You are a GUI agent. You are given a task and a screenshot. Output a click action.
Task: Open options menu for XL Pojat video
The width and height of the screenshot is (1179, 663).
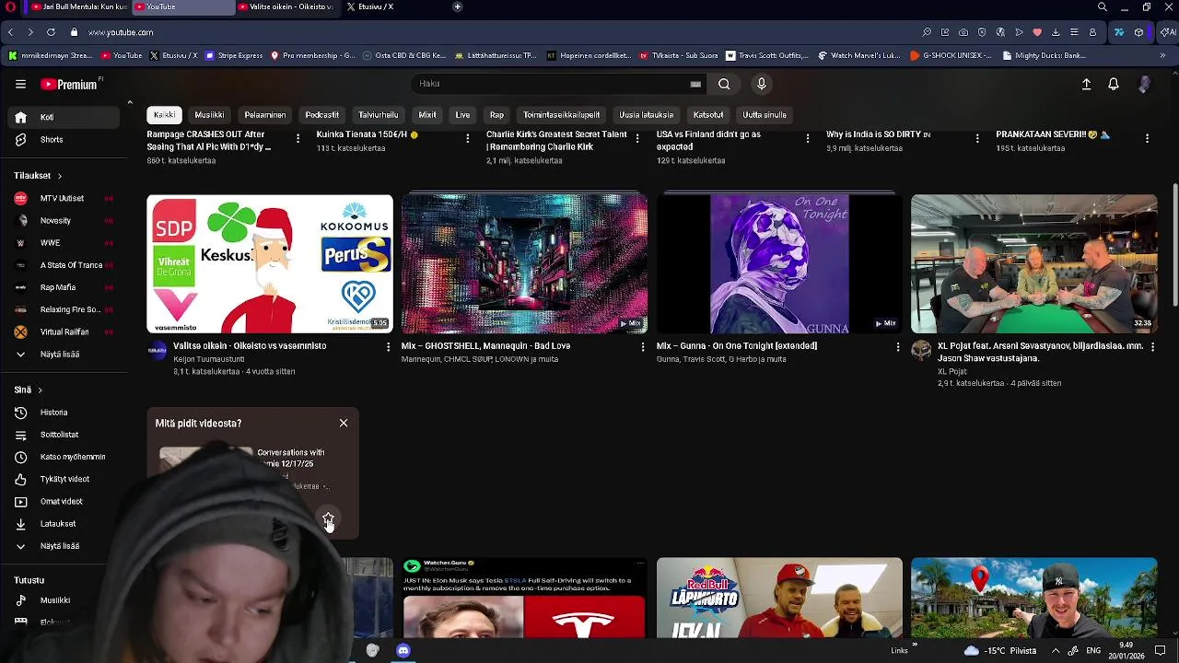pos(1152,347)
